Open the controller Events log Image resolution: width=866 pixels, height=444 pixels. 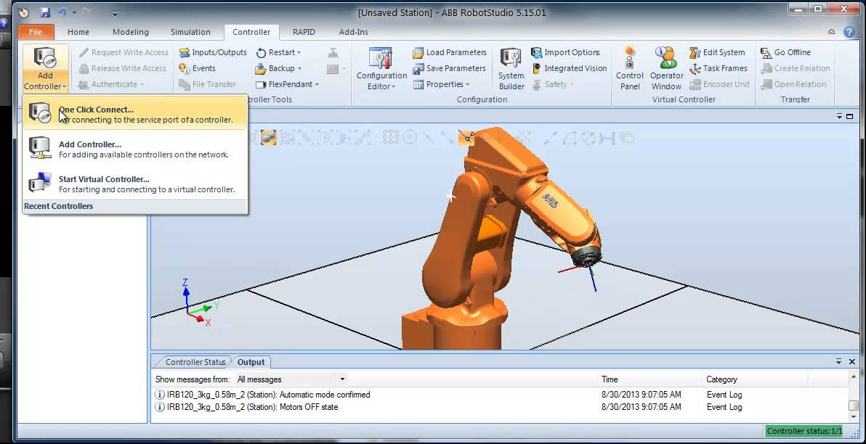pyautogui.click(x=197, y=68)
